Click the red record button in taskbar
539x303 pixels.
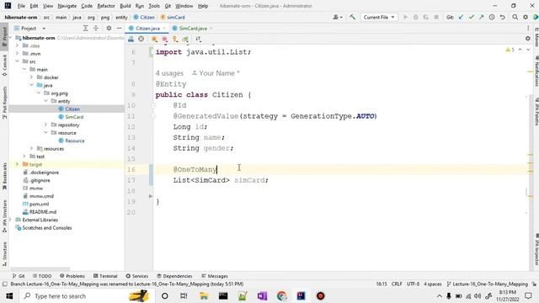pos(320,295)
